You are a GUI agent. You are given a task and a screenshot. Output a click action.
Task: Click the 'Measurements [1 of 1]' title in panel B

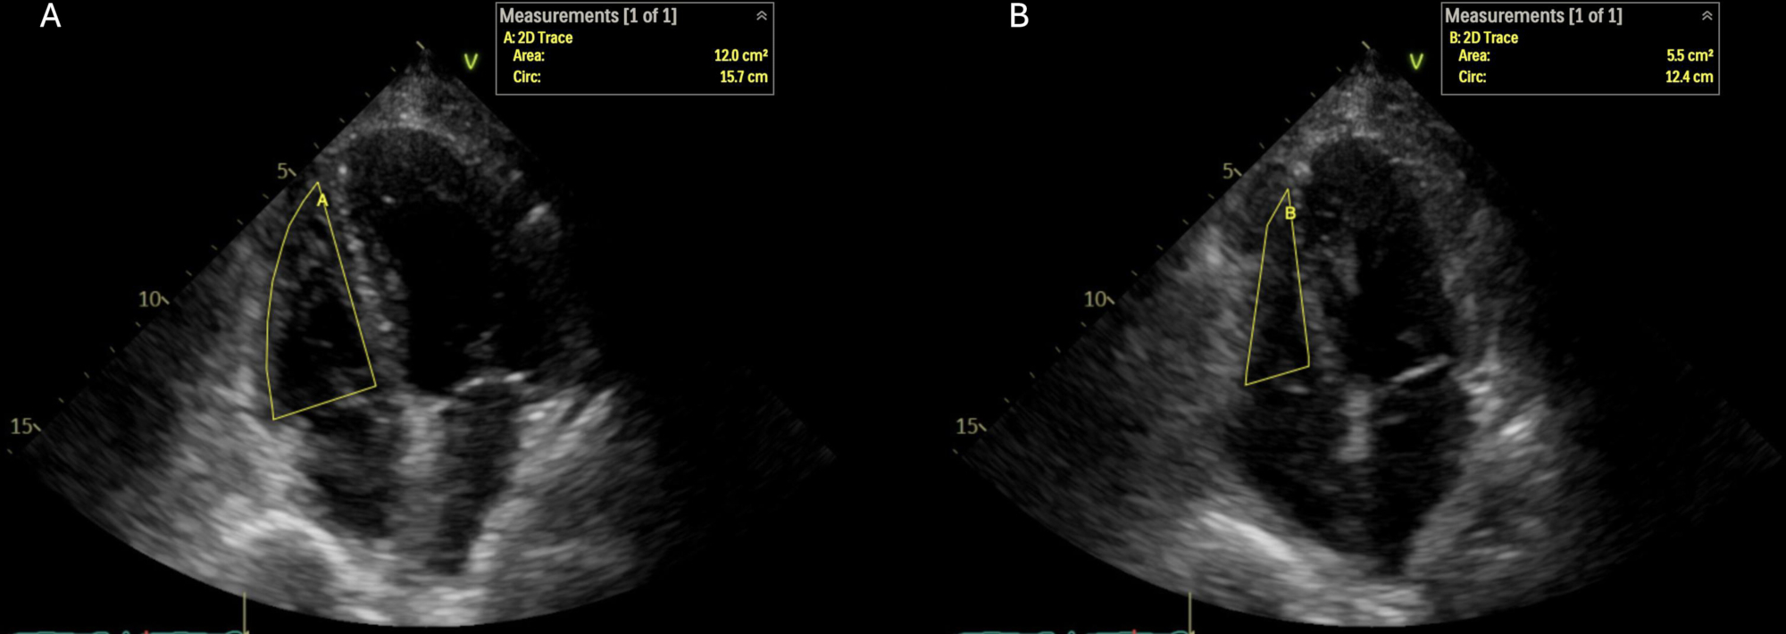point(1533,16)
